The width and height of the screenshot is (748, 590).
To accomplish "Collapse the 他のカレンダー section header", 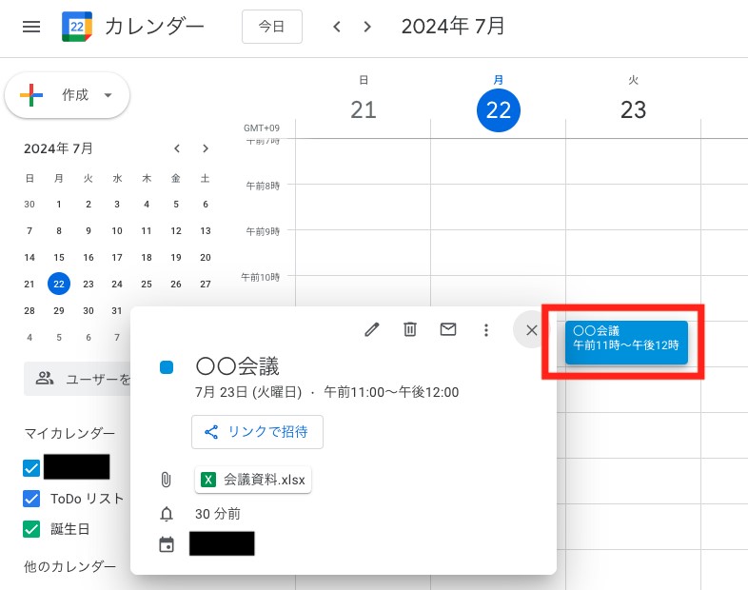I will tap(69, 566).
